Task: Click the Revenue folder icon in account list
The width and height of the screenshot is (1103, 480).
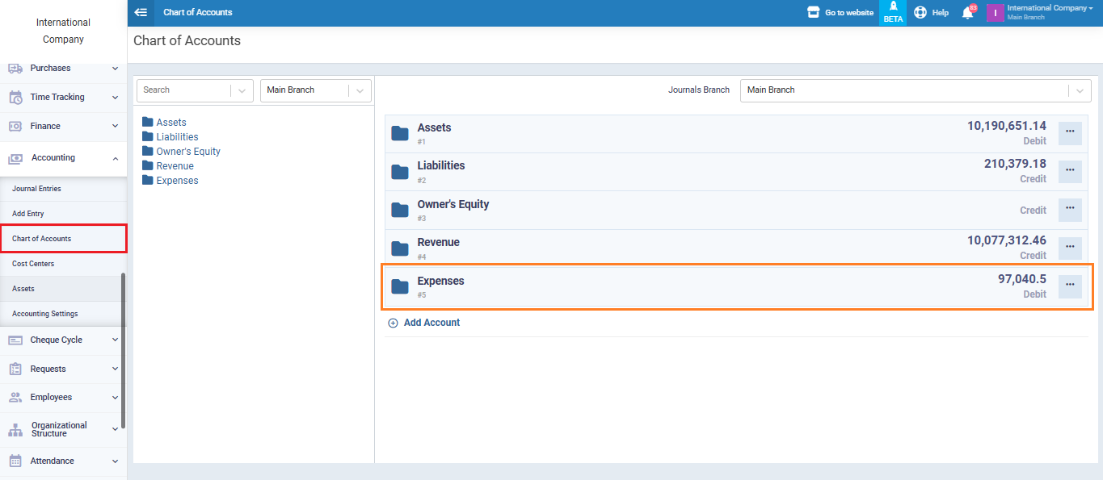Action: (399, 248)
